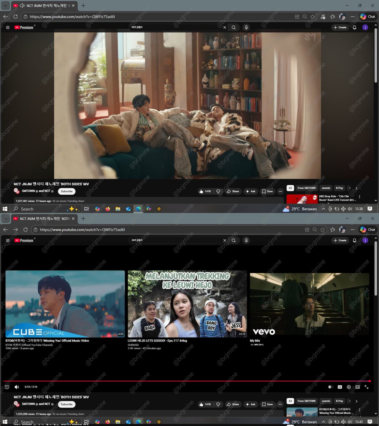
Task: Select the All chip in top window
Action: (290, 188)
